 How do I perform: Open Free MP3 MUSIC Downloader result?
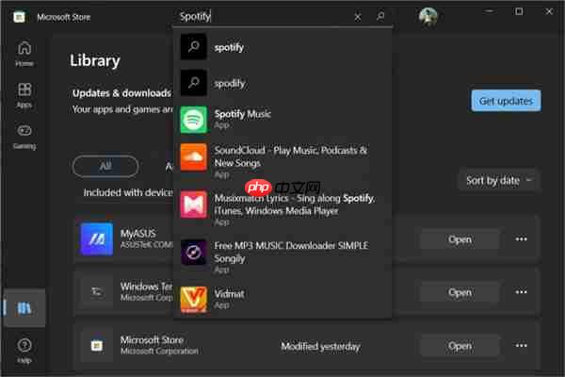[x=282, y=257]
